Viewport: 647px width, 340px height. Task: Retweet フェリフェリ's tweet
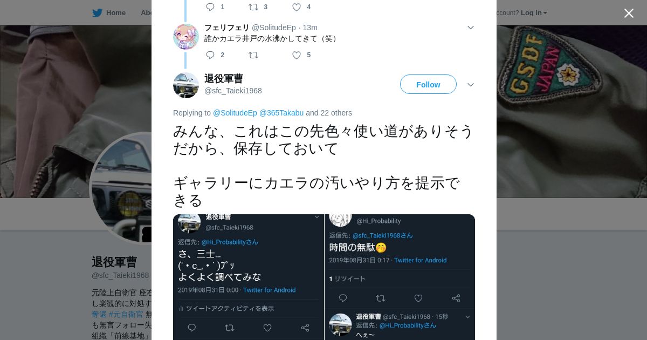click(x=253, y=55)
